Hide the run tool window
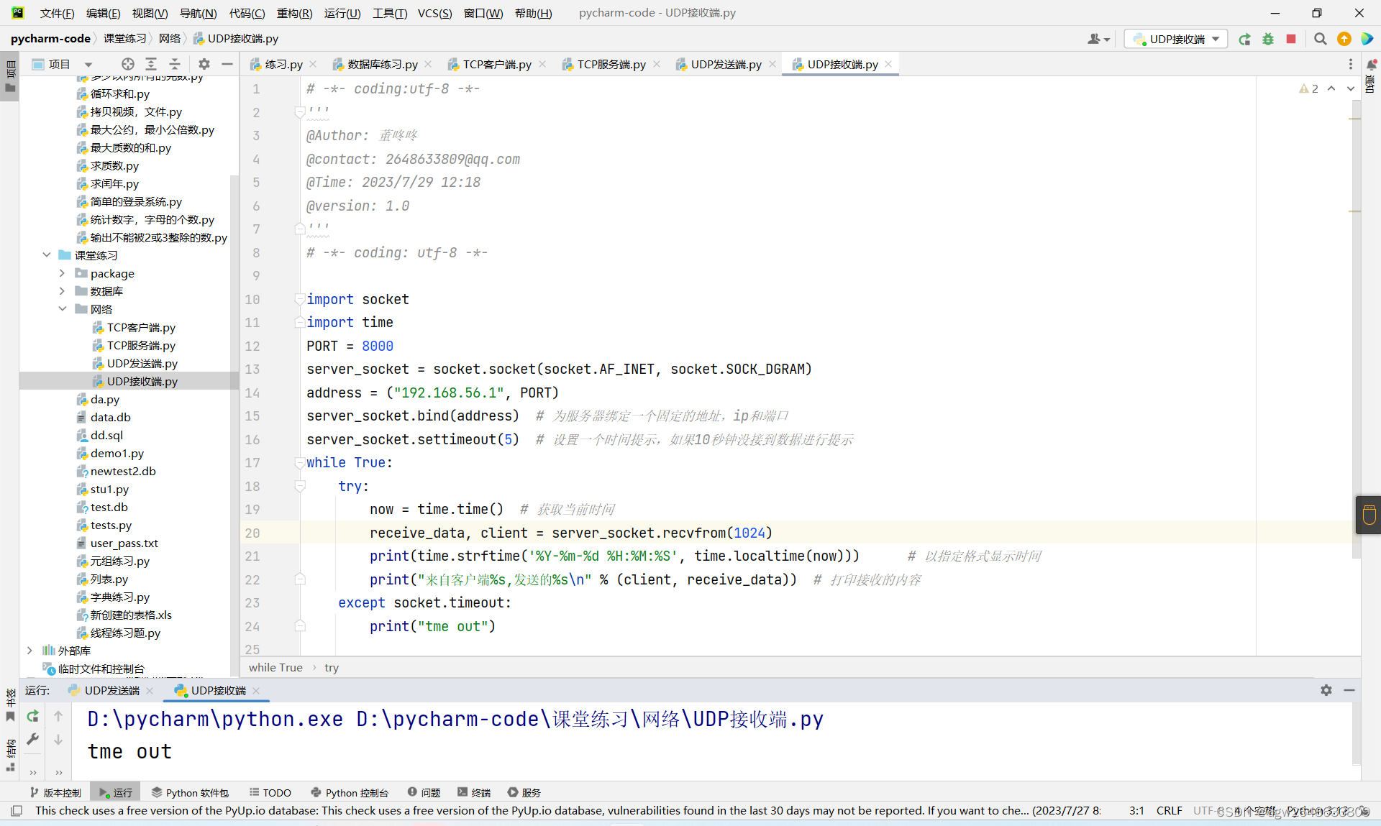The height and width of the screenshot is (826, 1381). [x=1350, y=691]
